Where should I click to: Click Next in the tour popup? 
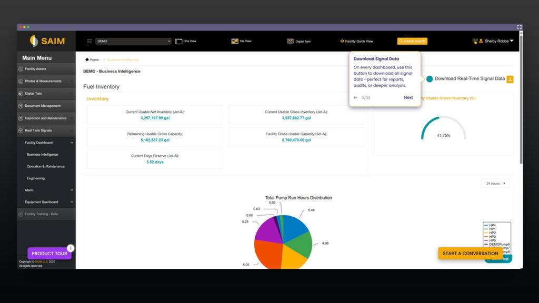[x=408, y=97]
